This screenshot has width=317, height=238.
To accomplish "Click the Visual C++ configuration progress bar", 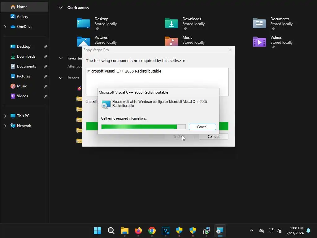I will [143, 127].
